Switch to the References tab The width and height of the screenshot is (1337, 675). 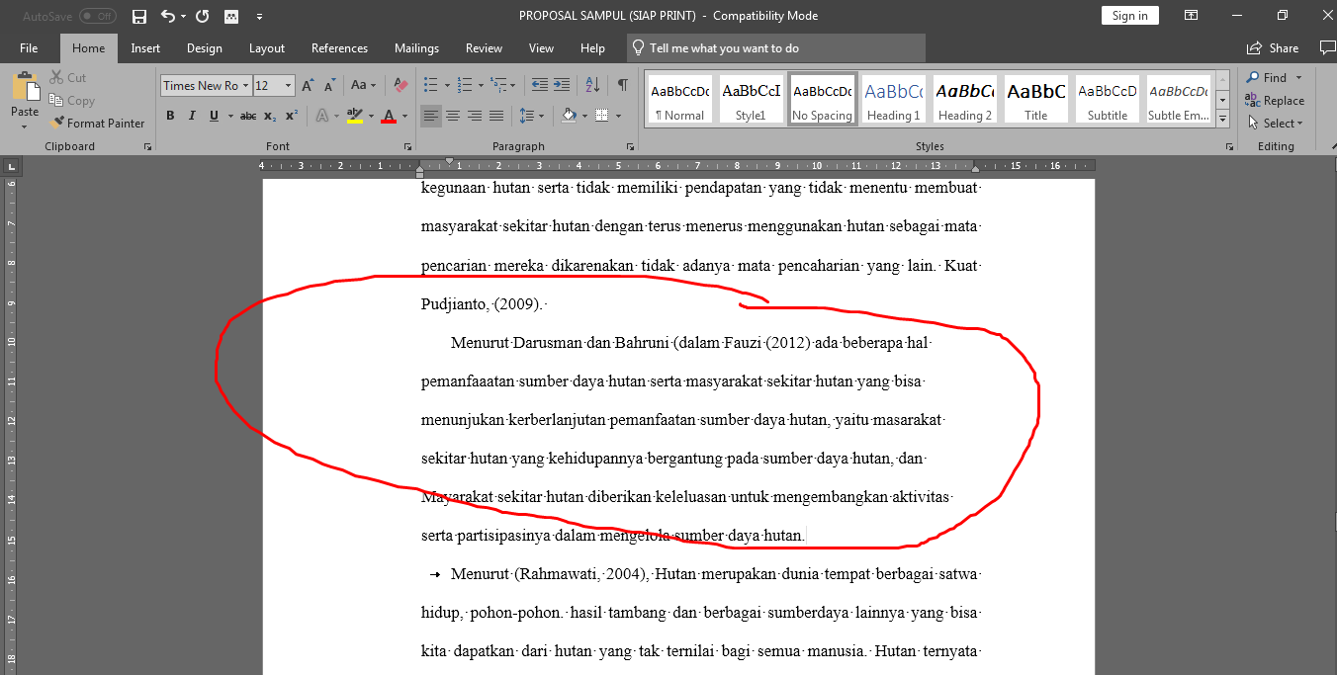point(339,47)
